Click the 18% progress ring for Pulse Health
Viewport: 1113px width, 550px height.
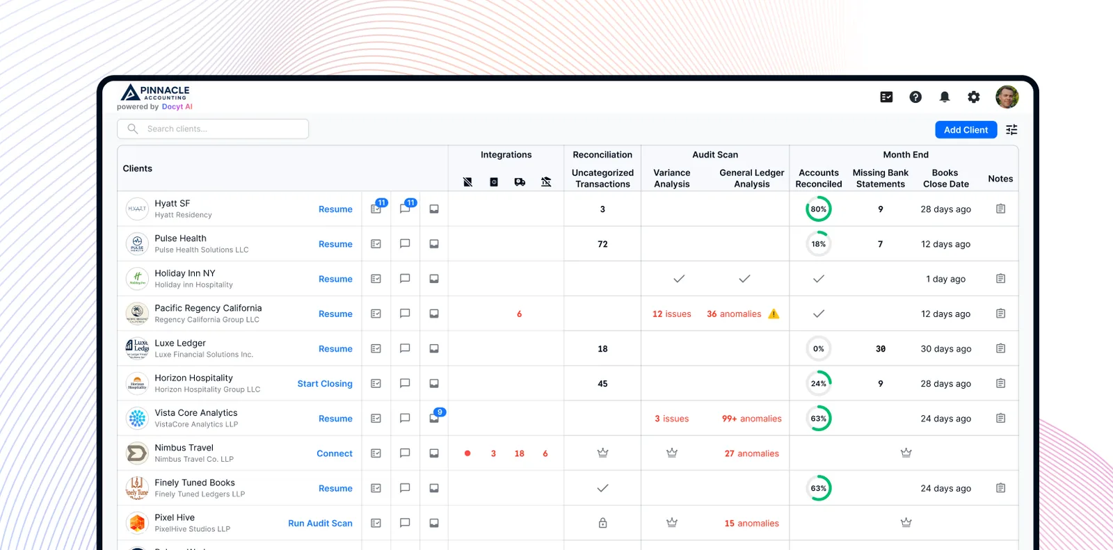819,244
